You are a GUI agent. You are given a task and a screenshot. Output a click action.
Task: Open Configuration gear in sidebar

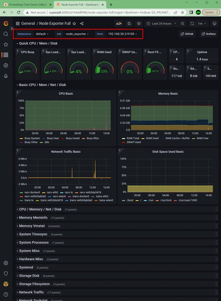coord(6,263)
